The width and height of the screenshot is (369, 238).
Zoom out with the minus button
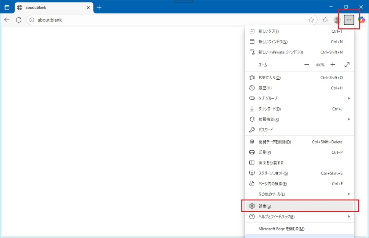pos(307,65)
